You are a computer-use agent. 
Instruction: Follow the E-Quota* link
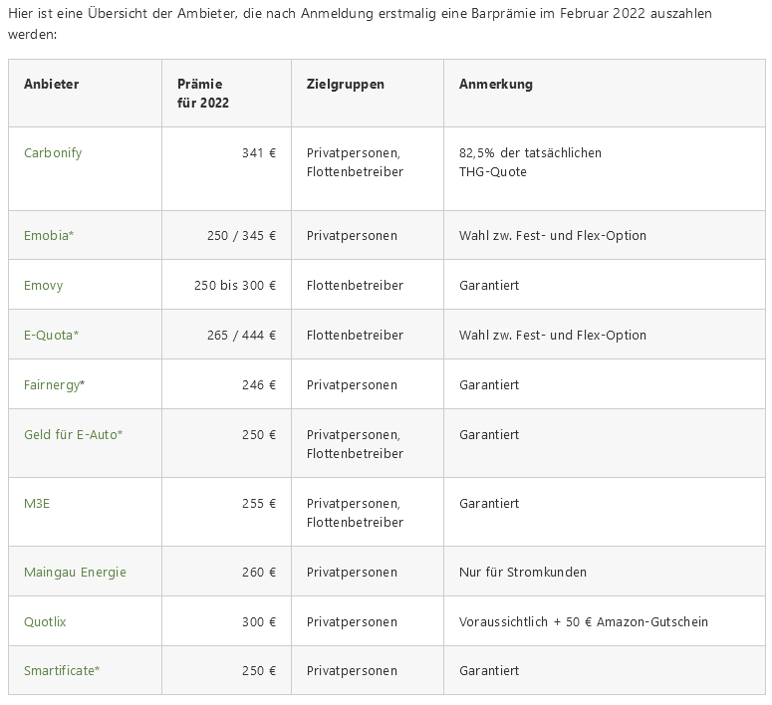coord(51,336)
